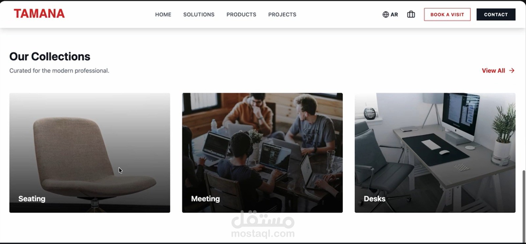Screen dimensions: 526x244
Task: Open the Meeting collection card
Action: [262, 153]
